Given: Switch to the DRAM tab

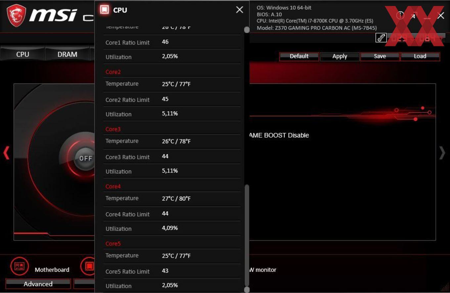Looking at the screenshot, I should pos(67,55).
